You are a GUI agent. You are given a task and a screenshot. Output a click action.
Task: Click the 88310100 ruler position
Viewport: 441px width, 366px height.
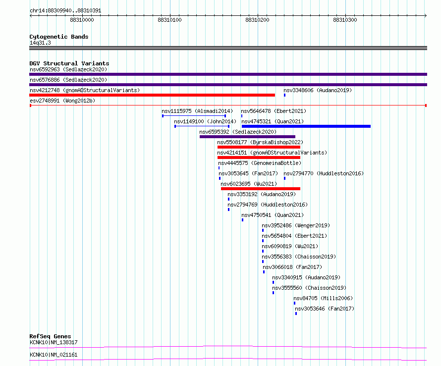[x=169, y=20]
